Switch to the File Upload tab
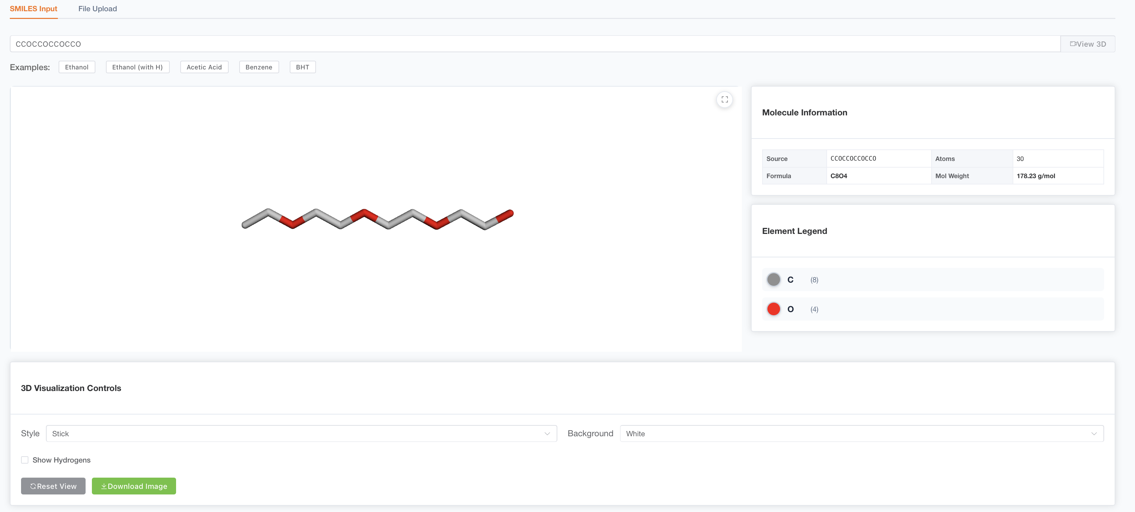1135x512 pixels. tap(98, 9)
